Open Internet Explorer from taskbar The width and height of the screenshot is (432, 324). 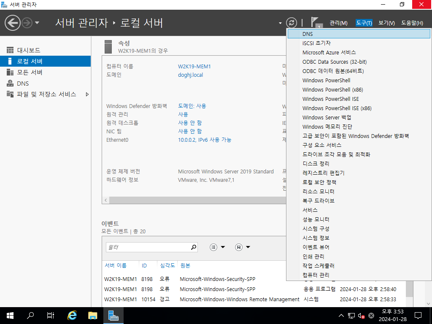(72, 316)
